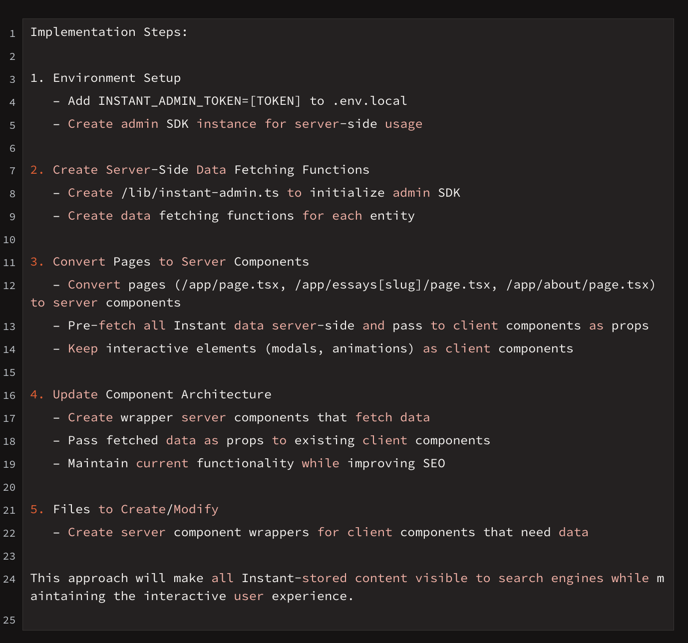Place cursor on 'Environment Setup' heading

[116, 78]
